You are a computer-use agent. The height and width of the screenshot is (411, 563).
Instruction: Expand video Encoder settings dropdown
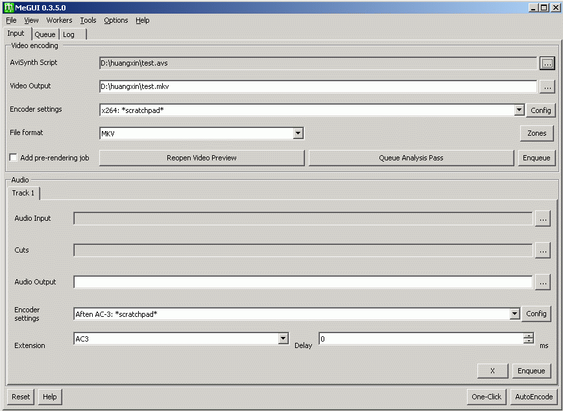coord(519,110)
